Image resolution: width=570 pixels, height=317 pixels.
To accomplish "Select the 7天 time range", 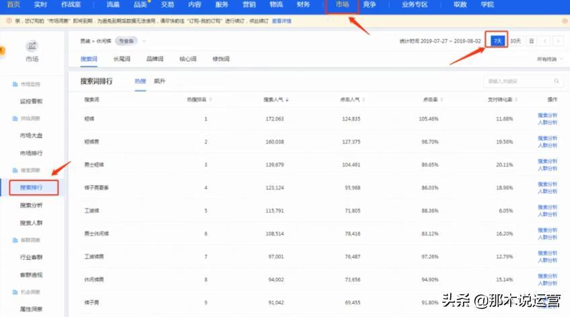I will tap(497, 41).
